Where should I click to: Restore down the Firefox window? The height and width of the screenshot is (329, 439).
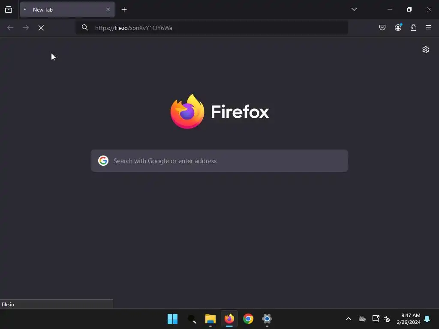[x=409, y=9]
